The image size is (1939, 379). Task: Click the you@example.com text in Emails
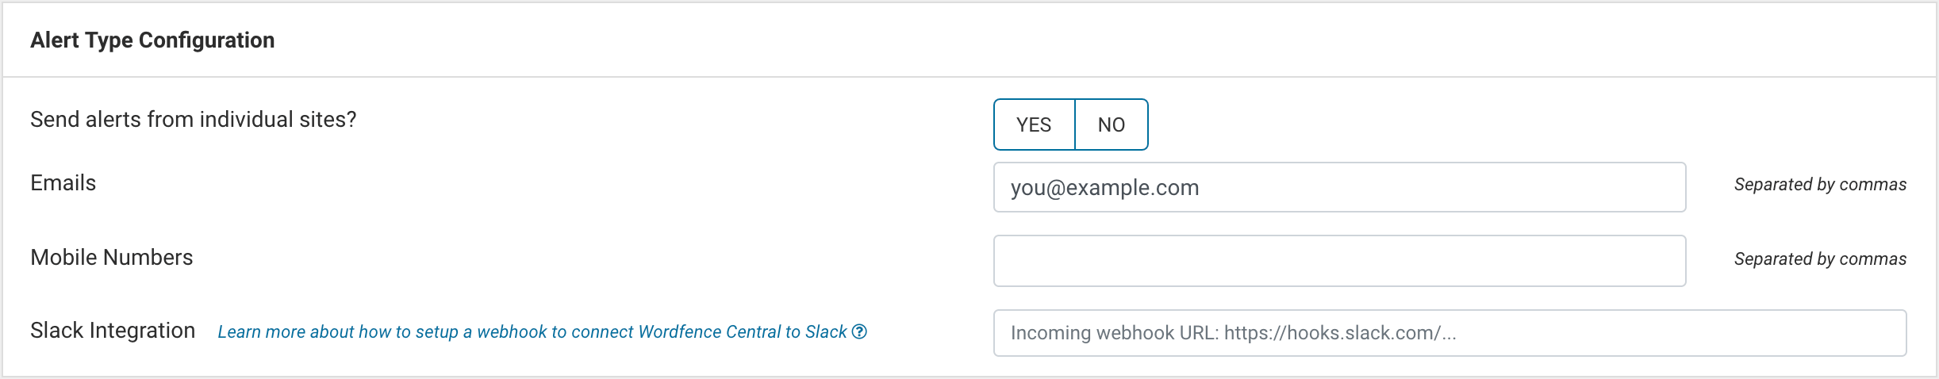click(1104, 188)
